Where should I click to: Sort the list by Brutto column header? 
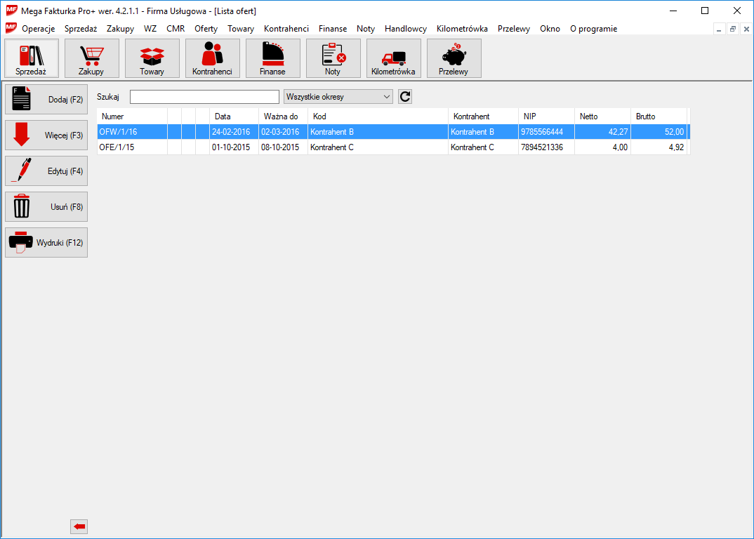coord(658,117)
